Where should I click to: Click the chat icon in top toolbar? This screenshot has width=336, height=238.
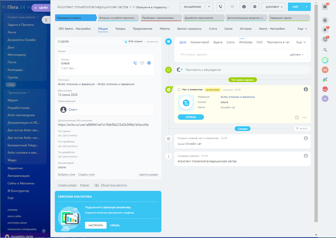(243, 7)
